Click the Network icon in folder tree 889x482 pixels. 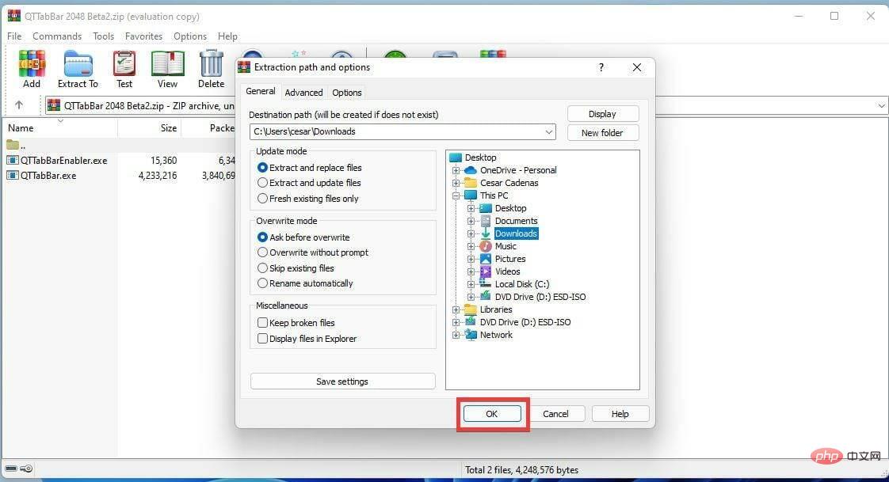[x=471, y=335]
